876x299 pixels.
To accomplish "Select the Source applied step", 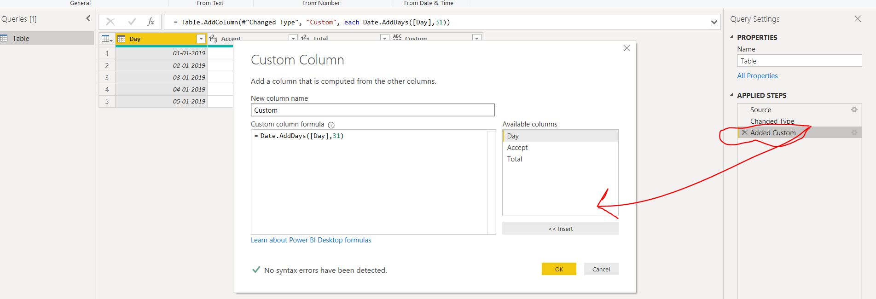I will pos(800,109).
